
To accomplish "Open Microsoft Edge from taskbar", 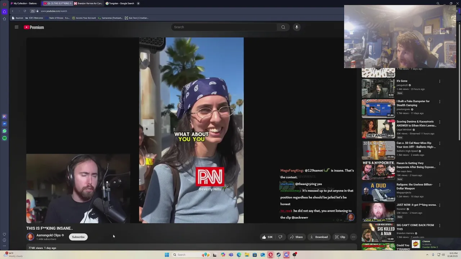I will 239,255.
